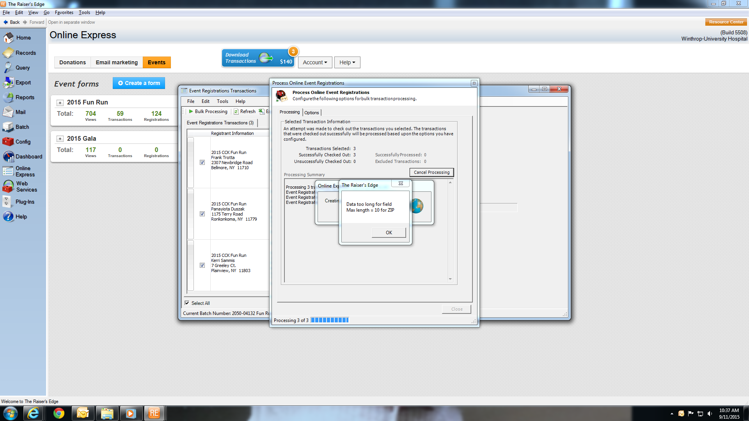Open Internet Explorer from the taskbar
749x421 pixels.
click(33, 413)
